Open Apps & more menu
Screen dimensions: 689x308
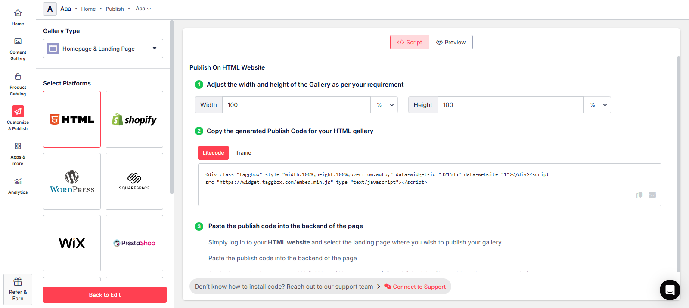(18, 154)
